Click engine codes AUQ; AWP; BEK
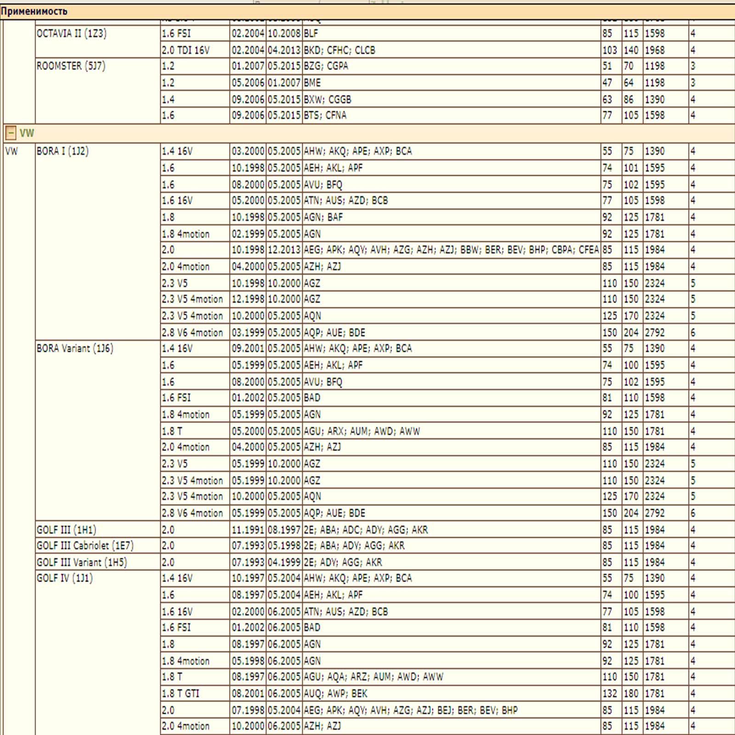Screen dimensions: 735x735 [x=335, y=693]
